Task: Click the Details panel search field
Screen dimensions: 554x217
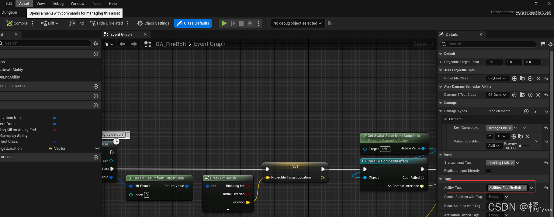Action: [488, 44]
